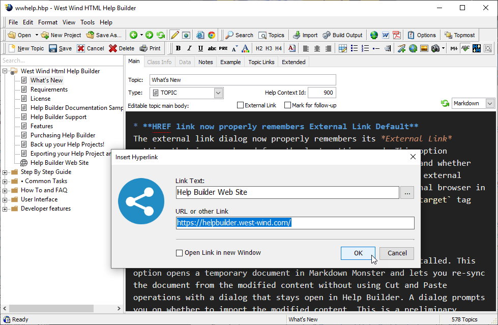
Task: Click the green Back navigation arrow
Action: point(133,35)
